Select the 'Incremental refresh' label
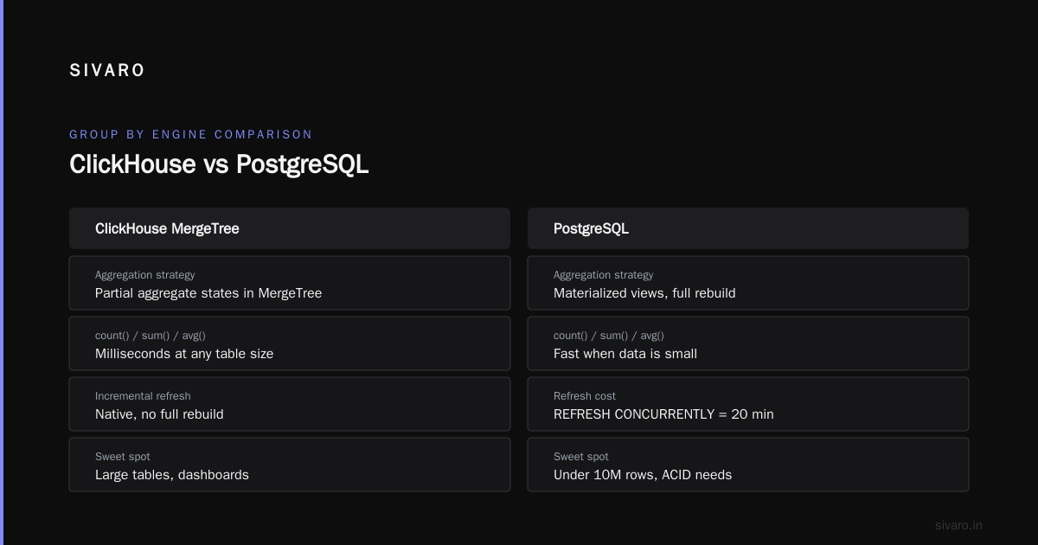1038x545 pixels. click(143, 396)
